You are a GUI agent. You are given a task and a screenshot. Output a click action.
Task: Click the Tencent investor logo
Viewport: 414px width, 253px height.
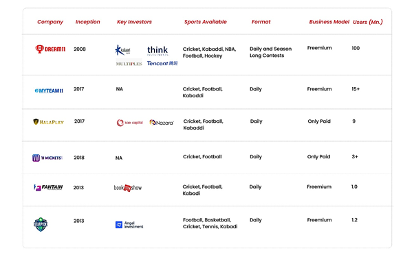162,64
